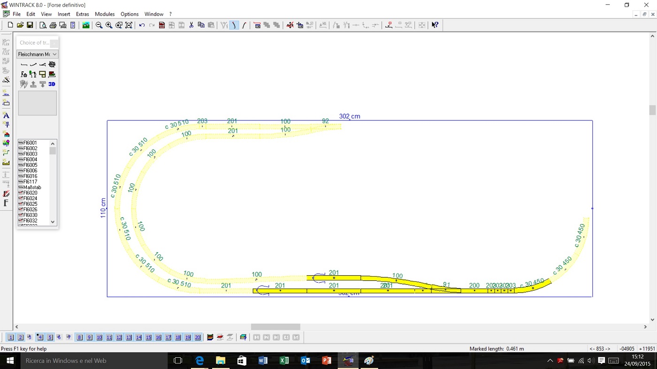Select the text tool 'A' icon in left sidebar
Screen dimensions: 657x369
tap(6, 115)
